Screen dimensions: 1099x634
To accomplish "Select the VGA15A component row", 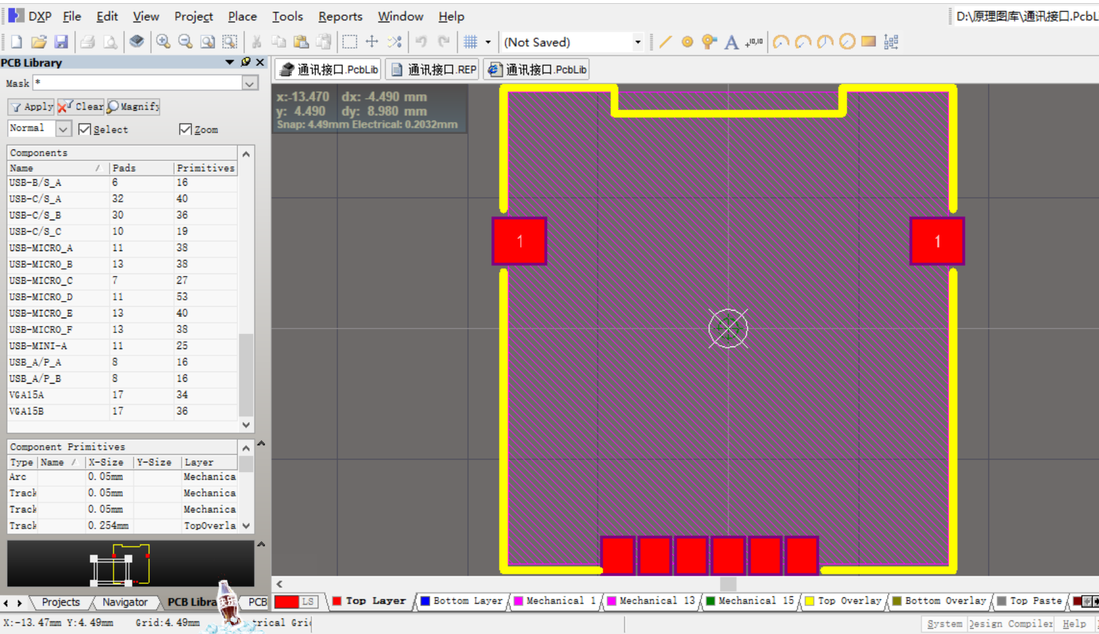I will click(122, 395).
